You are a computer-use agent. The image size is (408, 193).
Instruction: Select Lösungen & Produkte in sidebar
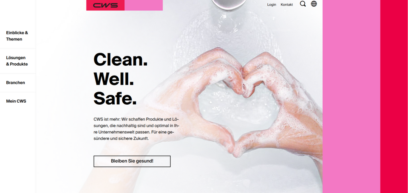click(17, 61)
